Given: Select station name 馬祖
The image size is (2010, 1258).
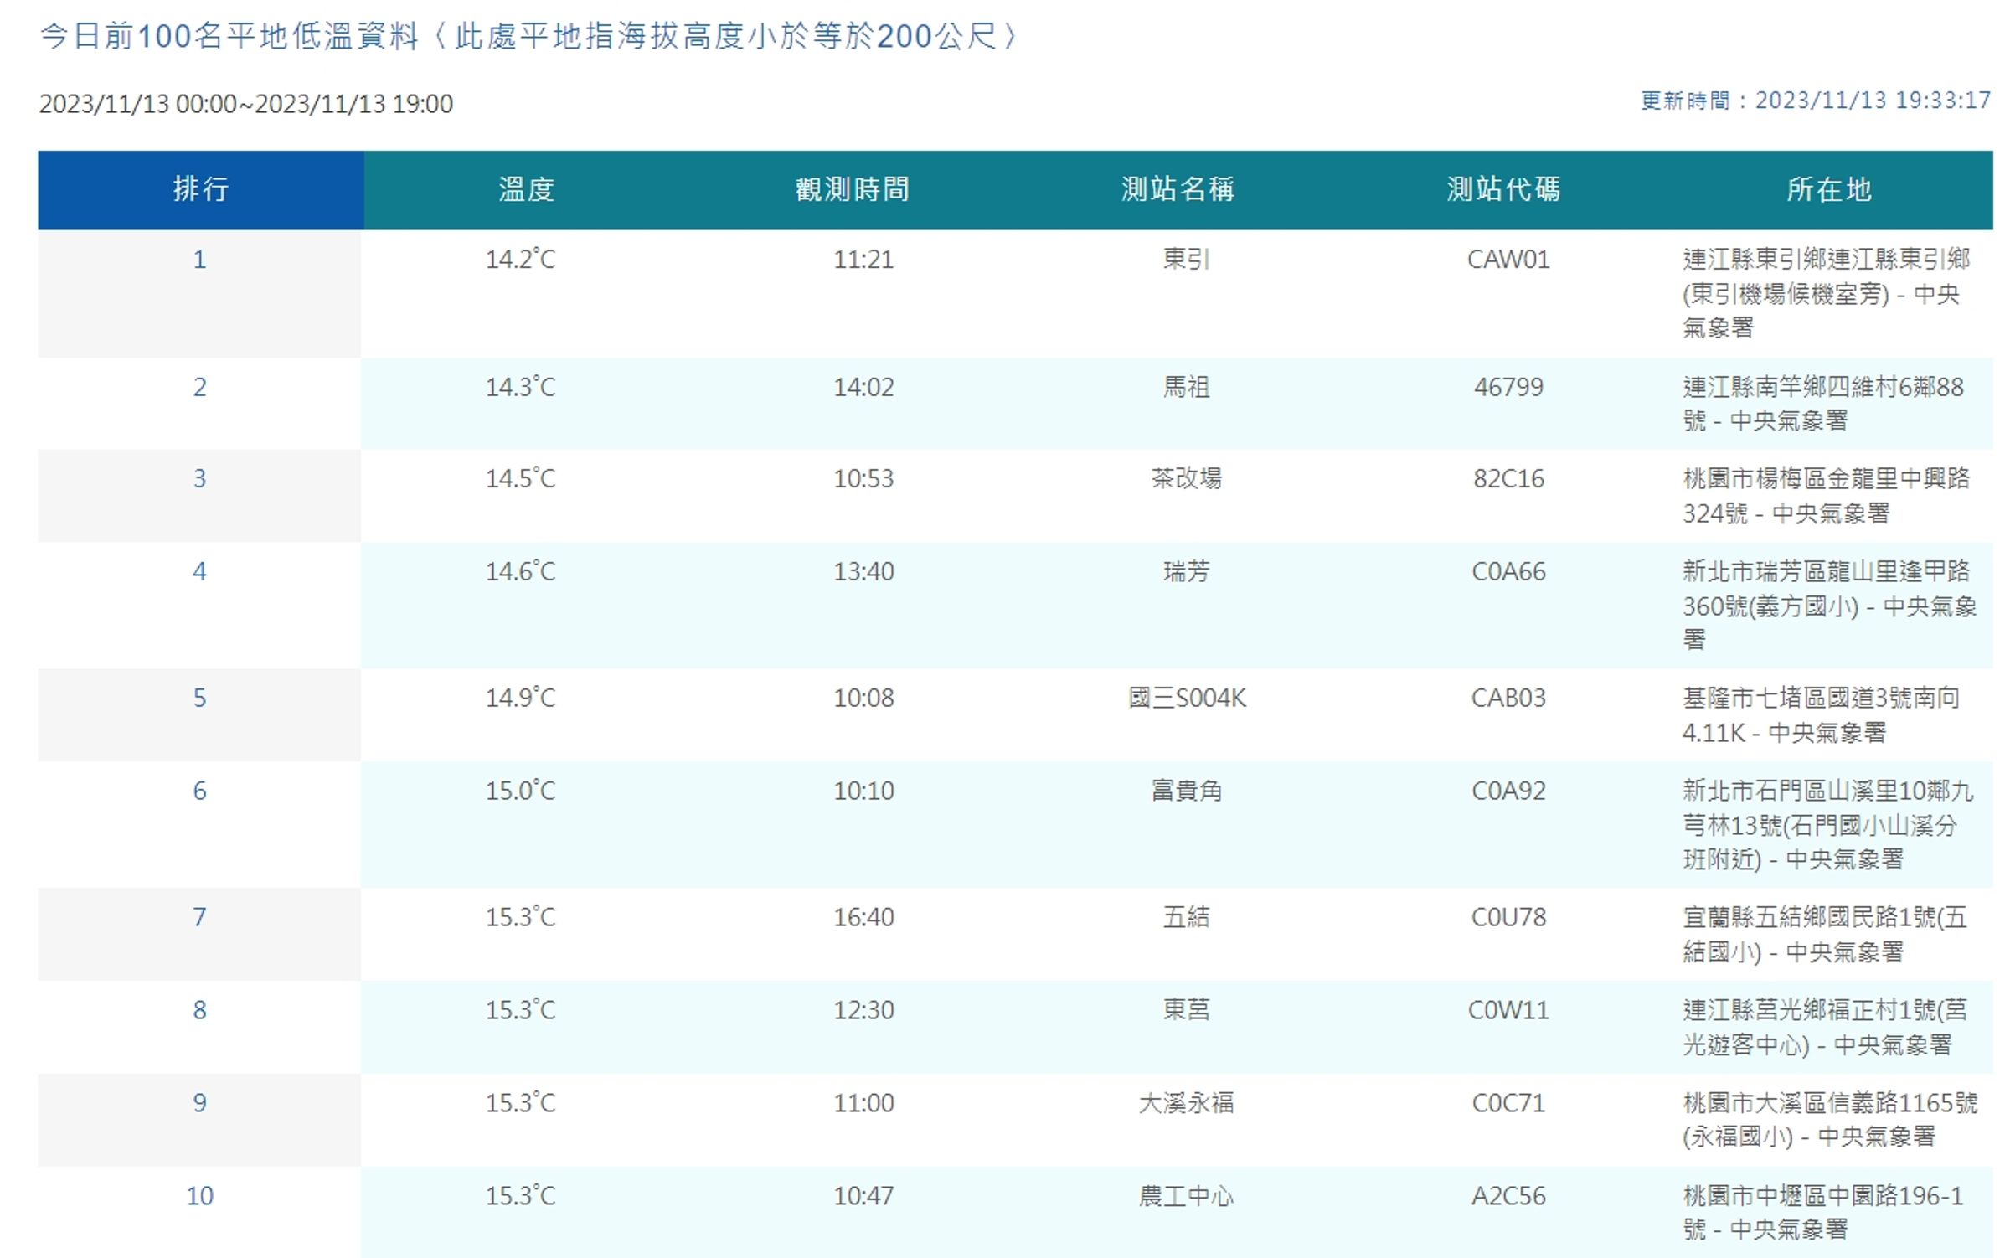Looking at the screenshot, I should tap(1187, 387).
